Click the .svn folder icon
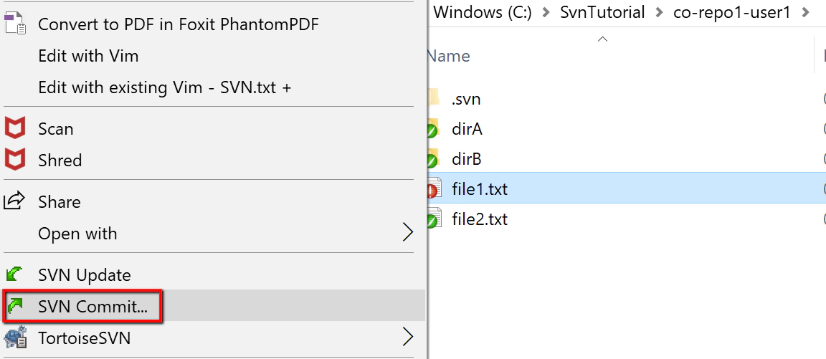 click(432, 98)
